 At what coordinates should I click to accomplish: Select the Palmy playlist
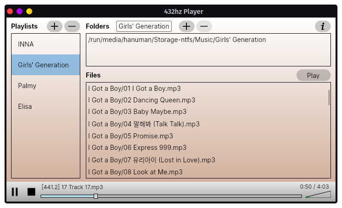46,86
